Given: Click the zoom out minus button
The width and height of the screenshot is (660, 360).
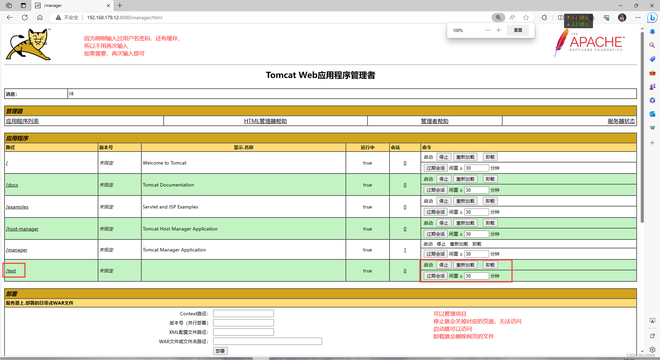Looking at the screenshot, I should pyautogui.click(x=487, y=30).
